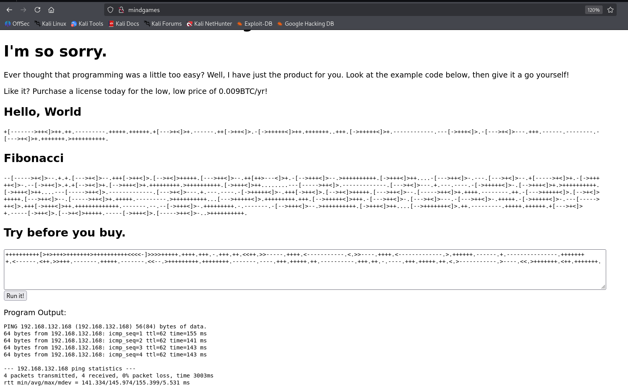This screenshot has width=628, height=388.
Task: Open the Kali Docs bookmark
Action: (x=124, y=24)
